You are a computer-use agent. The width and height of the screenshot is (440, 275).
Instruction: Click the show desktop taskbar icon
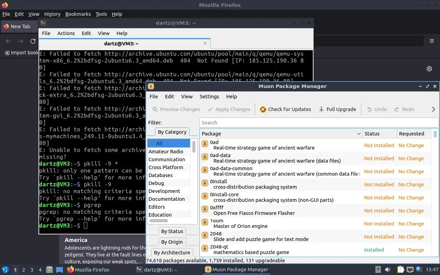59,270
